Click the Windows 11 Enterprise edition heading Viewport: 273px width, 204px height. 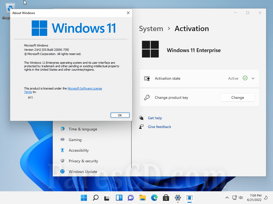tap(194, 50)
